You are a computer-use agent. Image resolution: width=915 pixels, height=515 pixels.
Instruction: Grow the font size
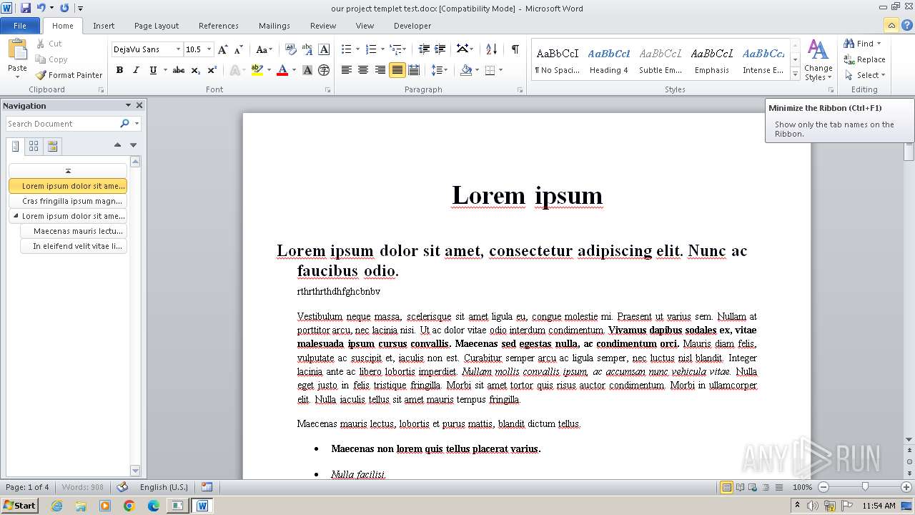pos(223,49)
